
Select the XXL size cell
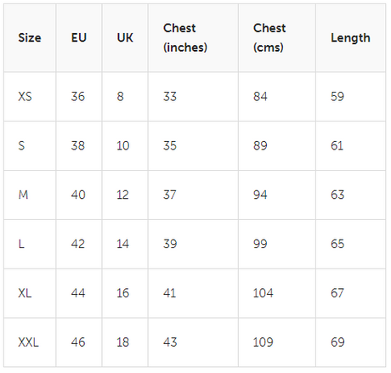[28, 342]
